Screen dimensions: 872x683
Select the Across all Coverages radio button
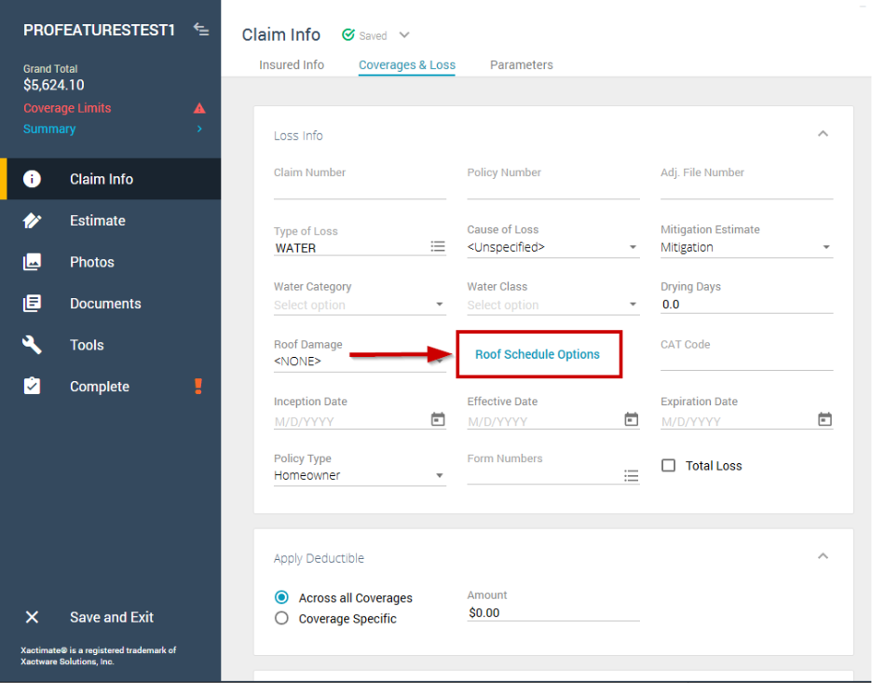pyautogui.click(x=281, y=597)
